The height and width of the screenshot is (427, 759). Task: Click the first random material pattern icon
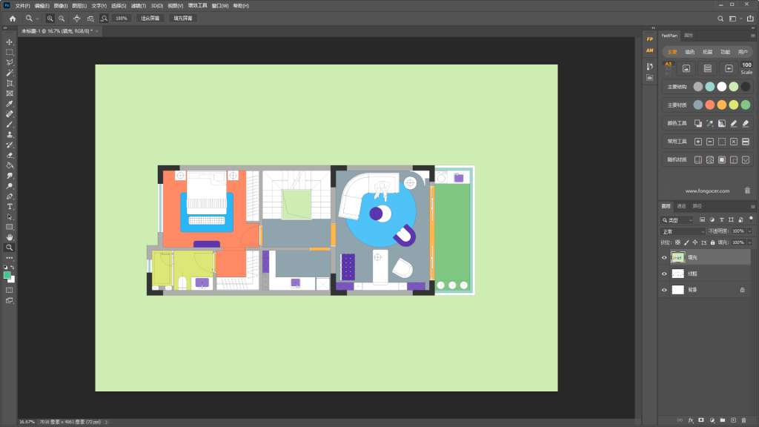[698, 160]
